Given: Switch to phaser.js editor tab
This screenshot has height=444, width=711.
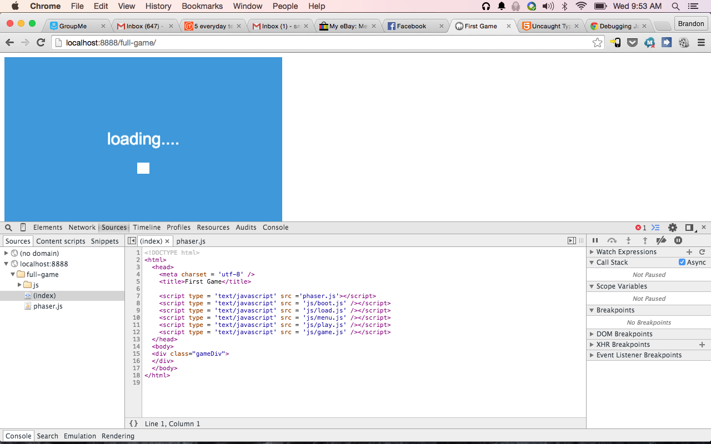Looking at the screenshot, I should 191,241.
